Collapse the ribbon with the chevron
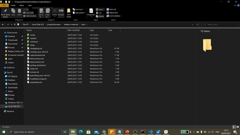240x135 pixels. tap(235, 5)
